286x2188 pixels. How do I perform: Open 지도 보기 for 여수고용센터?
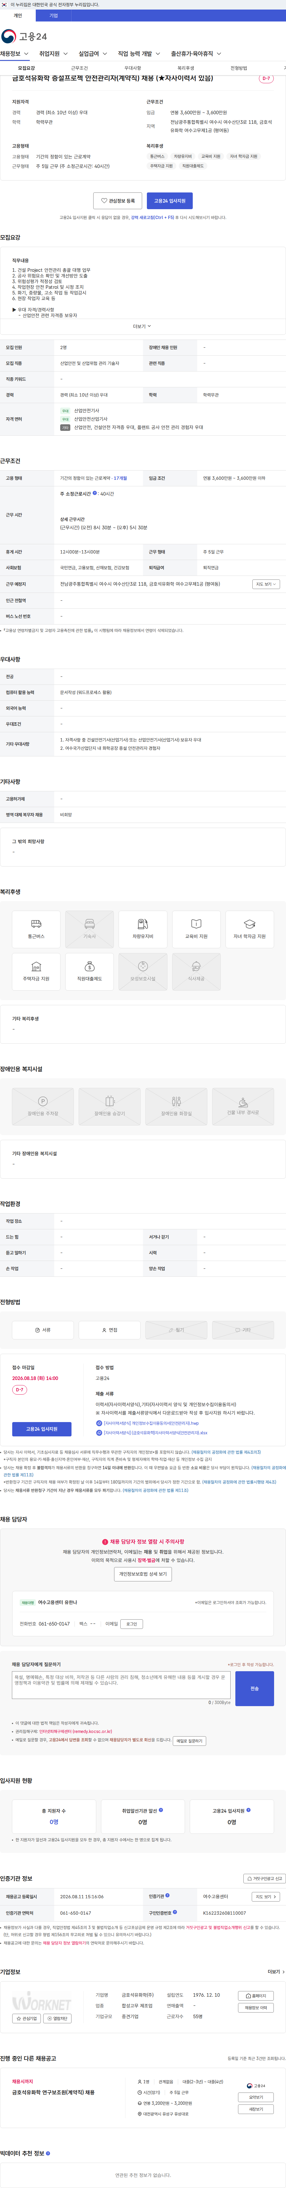(x=266, y=1897)
